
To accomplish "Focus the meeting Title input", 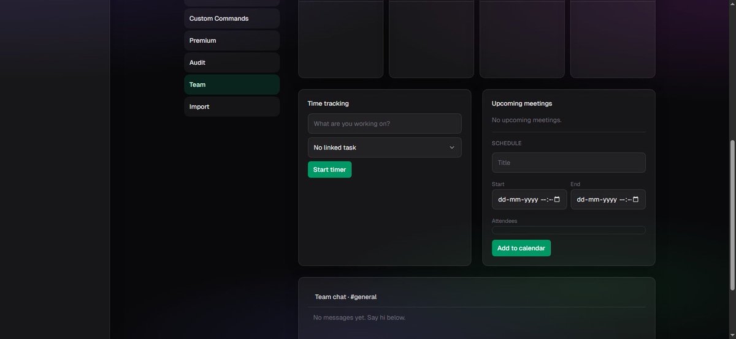I will (569, 163).
